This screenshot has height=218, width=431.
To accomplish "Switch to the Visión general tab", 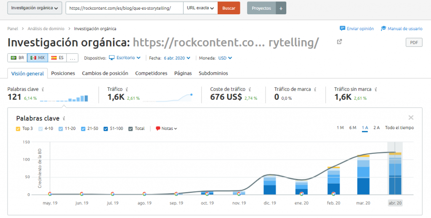I will click(x=27, y=73).
